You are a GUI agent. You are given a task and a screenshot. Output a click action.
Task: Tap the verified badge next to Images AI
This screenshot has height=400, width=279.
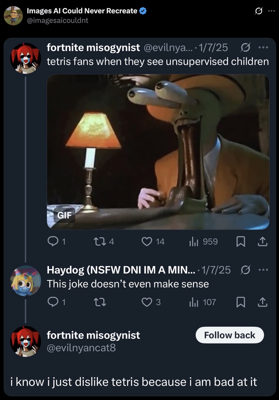143,11
